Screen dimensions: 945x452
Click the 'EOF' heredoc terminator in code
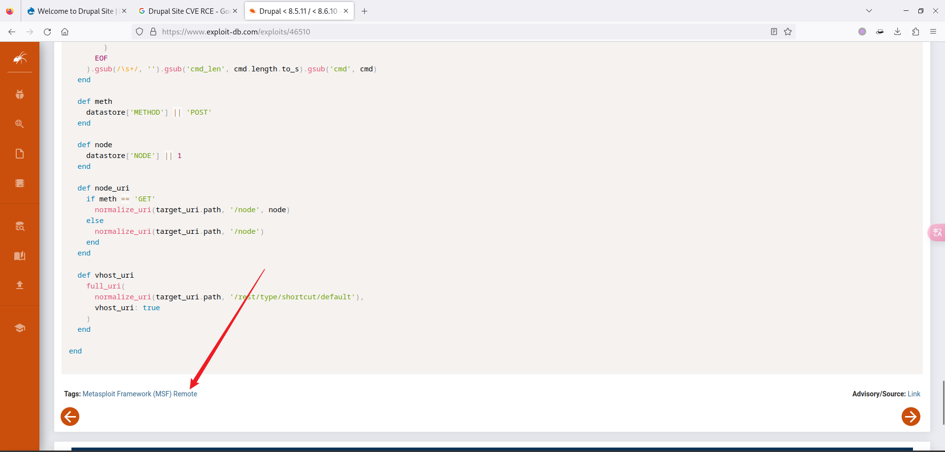coord(101,58)
